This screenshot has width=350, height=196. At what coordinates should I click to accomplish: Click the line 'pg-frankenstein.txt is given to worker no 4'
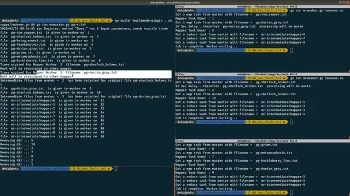(x=46, y=45)
